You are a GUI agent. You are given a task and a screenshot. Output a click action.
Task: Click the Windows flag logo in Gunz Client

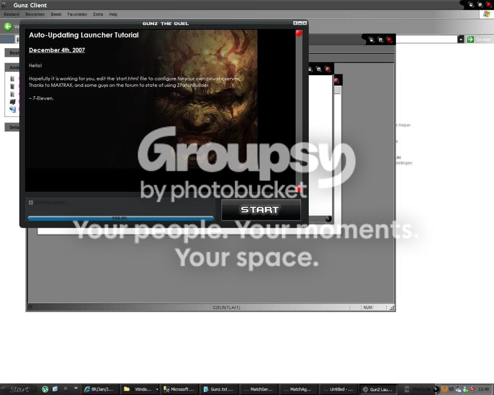487,14
